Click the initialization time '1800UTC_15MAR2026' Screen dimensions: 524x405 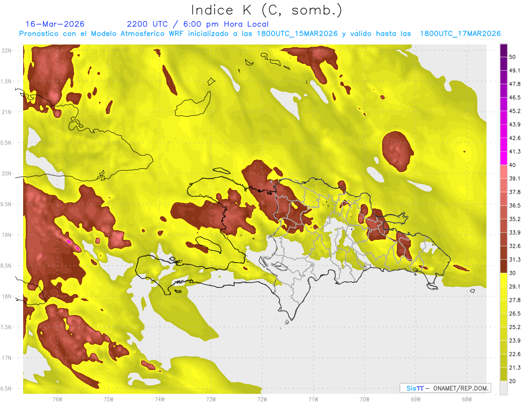297,34
